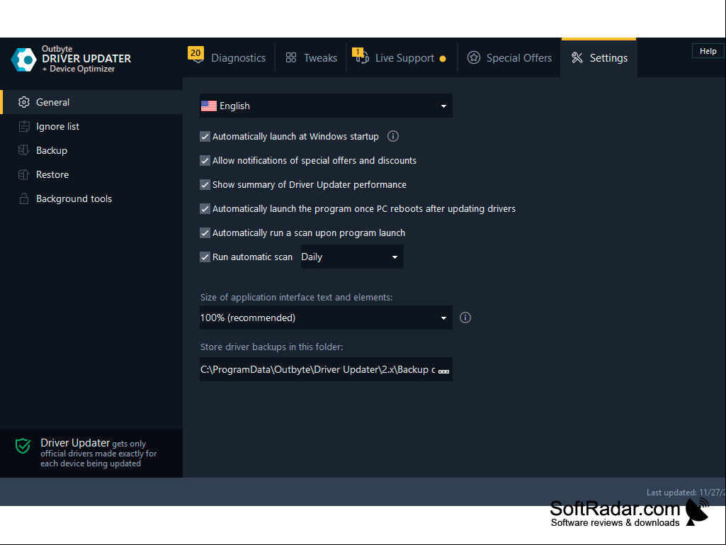Disable notifications of special offers and discounts
Screen dimensions: 726x545
click(x=205, y=160)
